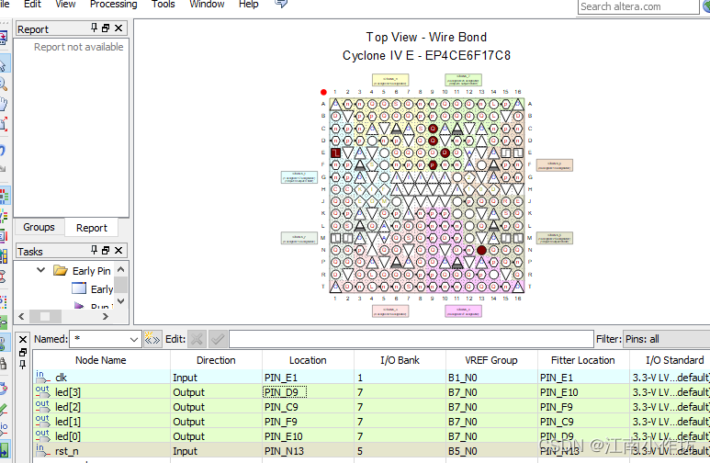Image resolution: width=710 pixels, height=463 pixels.
Task: Click the yellow I/O bank legend box
Action: pyautogui.click(x=390, y=80)
